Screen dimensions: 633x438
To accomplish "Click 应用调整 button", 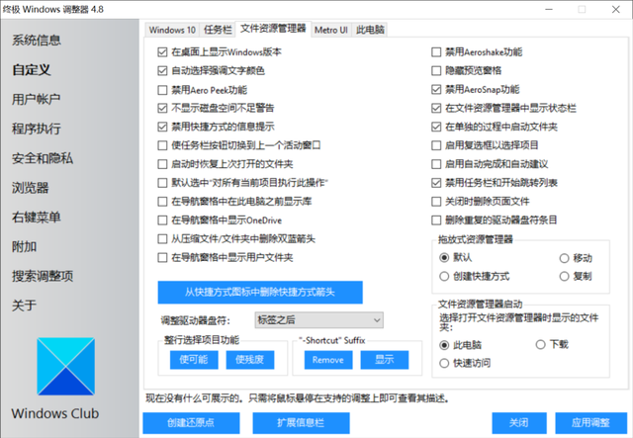I will 590,422.
